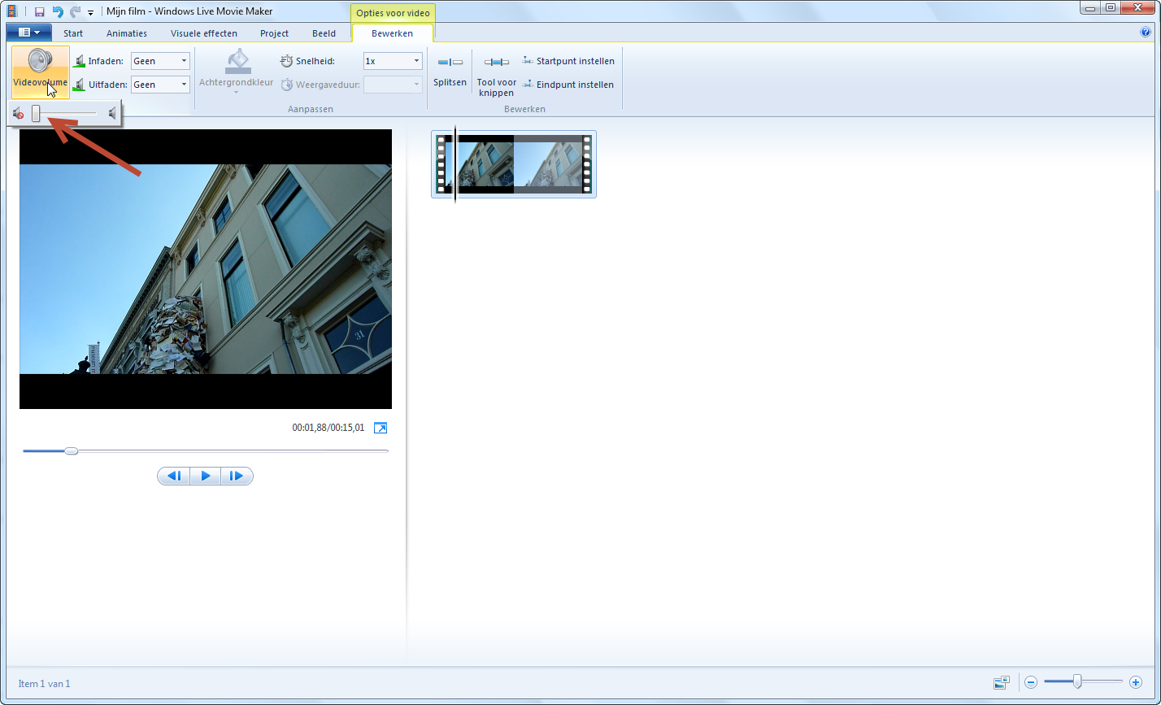The width and height of the screenshot is (1161, 705).
Task: Click the save icon in quick access toolbar
Action: click(39, 11)
